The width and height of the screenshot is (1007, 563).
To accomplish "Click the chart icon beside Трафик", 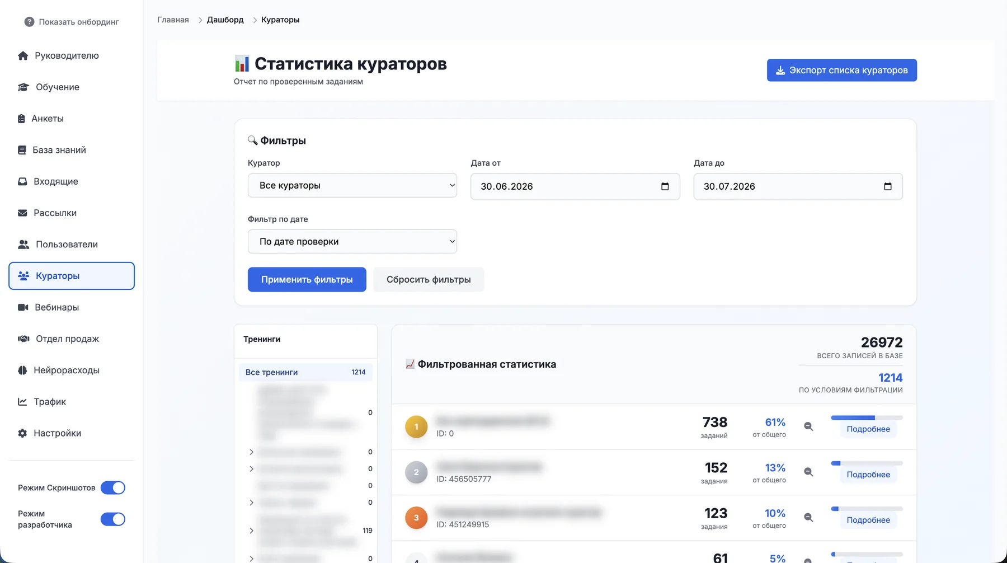I will (x=22, y=401).
